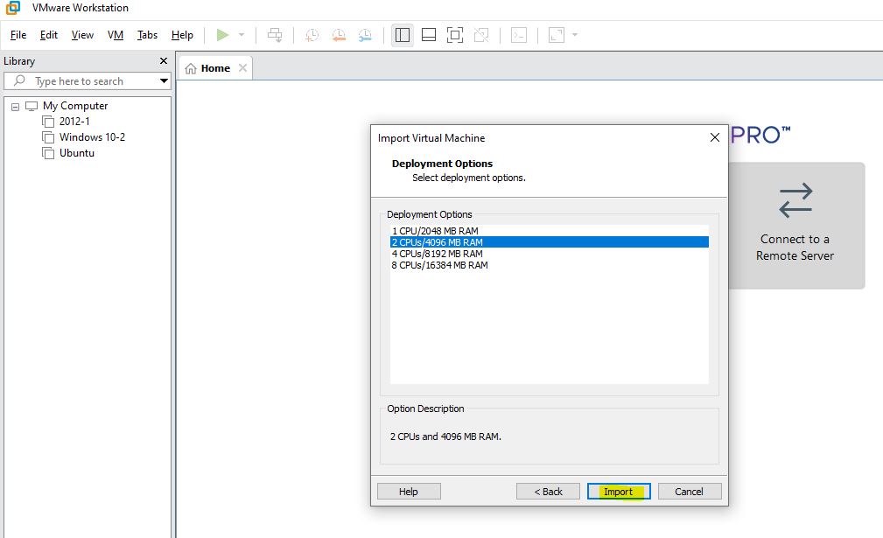
Task: Toggle the thumbnail bar view icon
Action: tap(429, 35)
